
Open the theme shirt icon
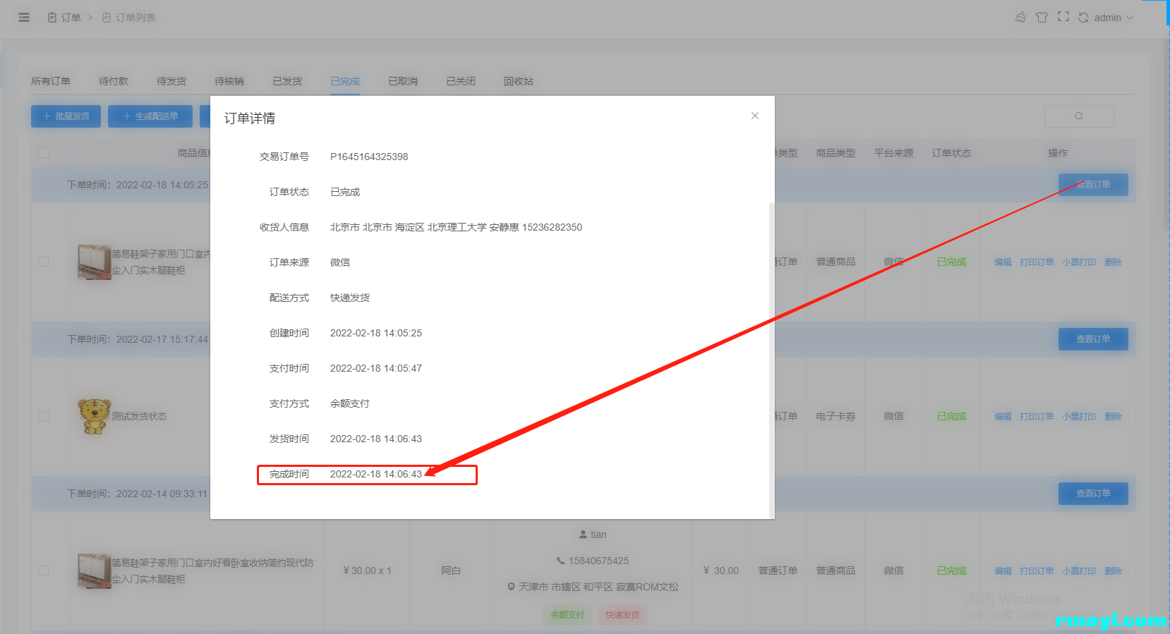point(1042,17)
